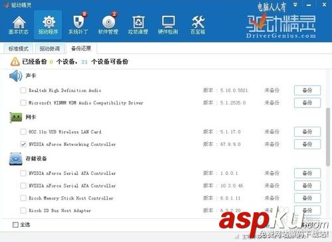Click version text 67.8.9.0

[x=230, y=145]
